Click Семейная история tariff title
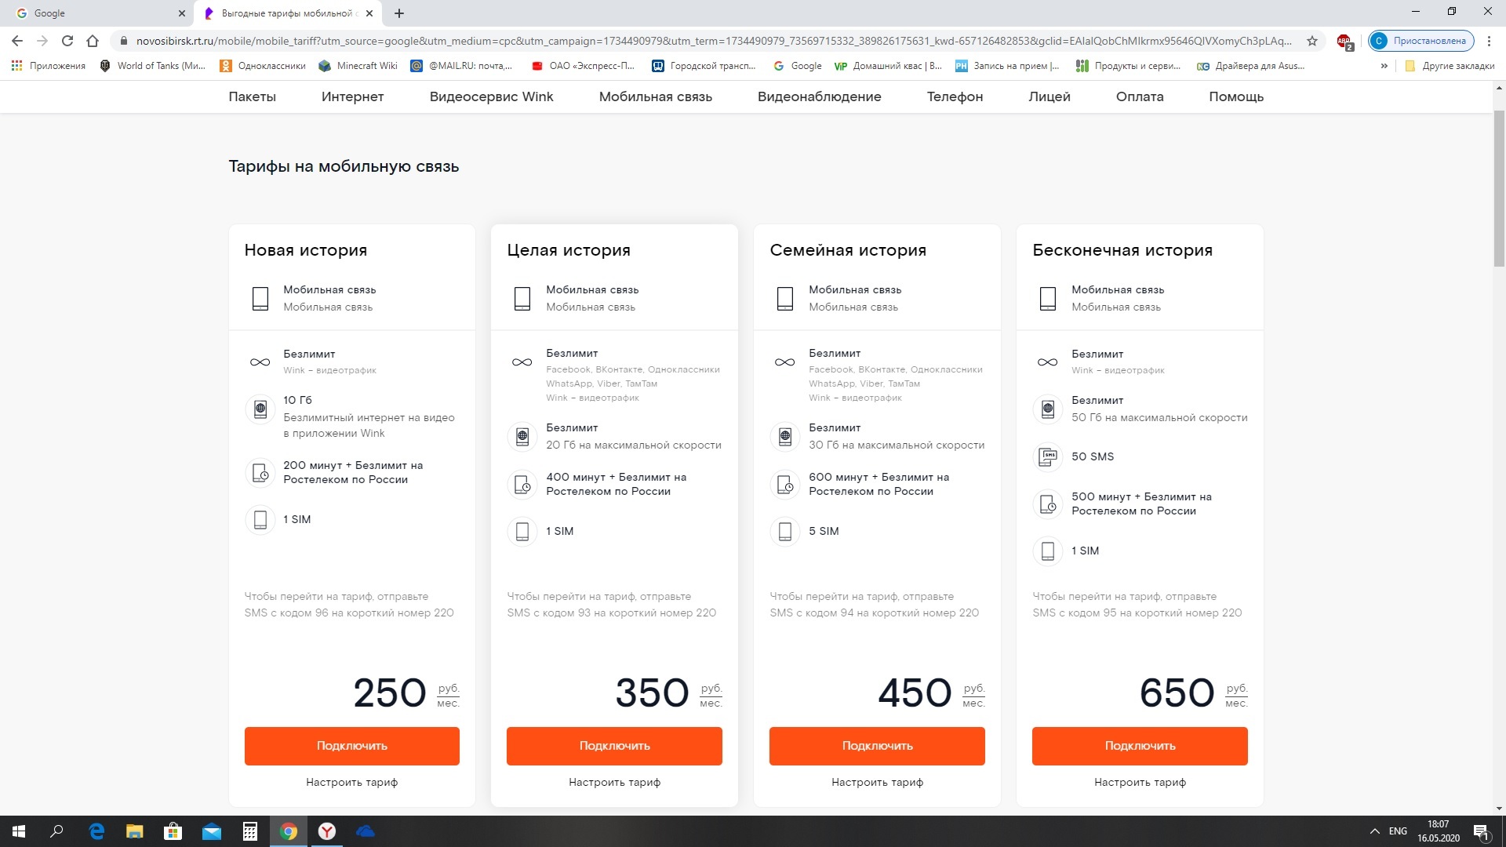1506x847 pixels. point(848,250)
